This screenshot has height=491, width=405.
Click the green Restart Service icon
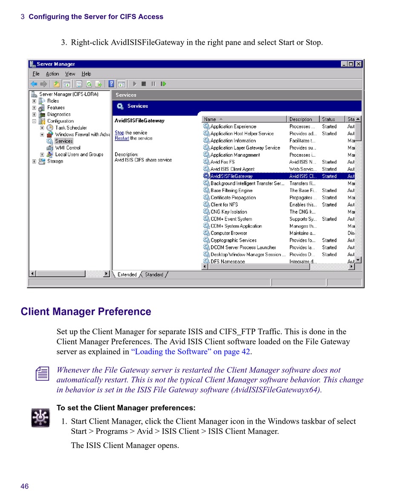coord(163,84)
